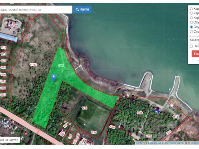Click parcel label 1200
The image size is (199, 149).
(x=3, y=74)
